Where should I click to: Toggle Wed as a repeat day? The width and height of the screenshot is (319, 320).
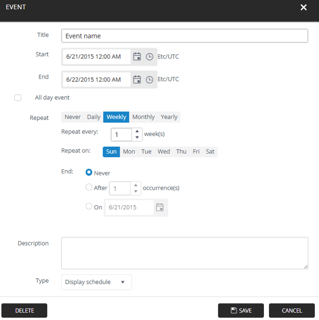(x=164, y=152)
